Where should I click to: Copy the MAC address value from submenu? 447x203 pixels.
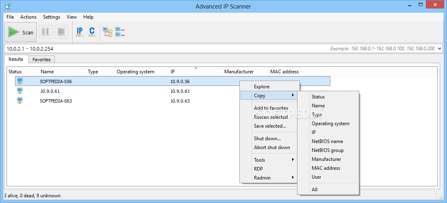(x=328, y=168)
